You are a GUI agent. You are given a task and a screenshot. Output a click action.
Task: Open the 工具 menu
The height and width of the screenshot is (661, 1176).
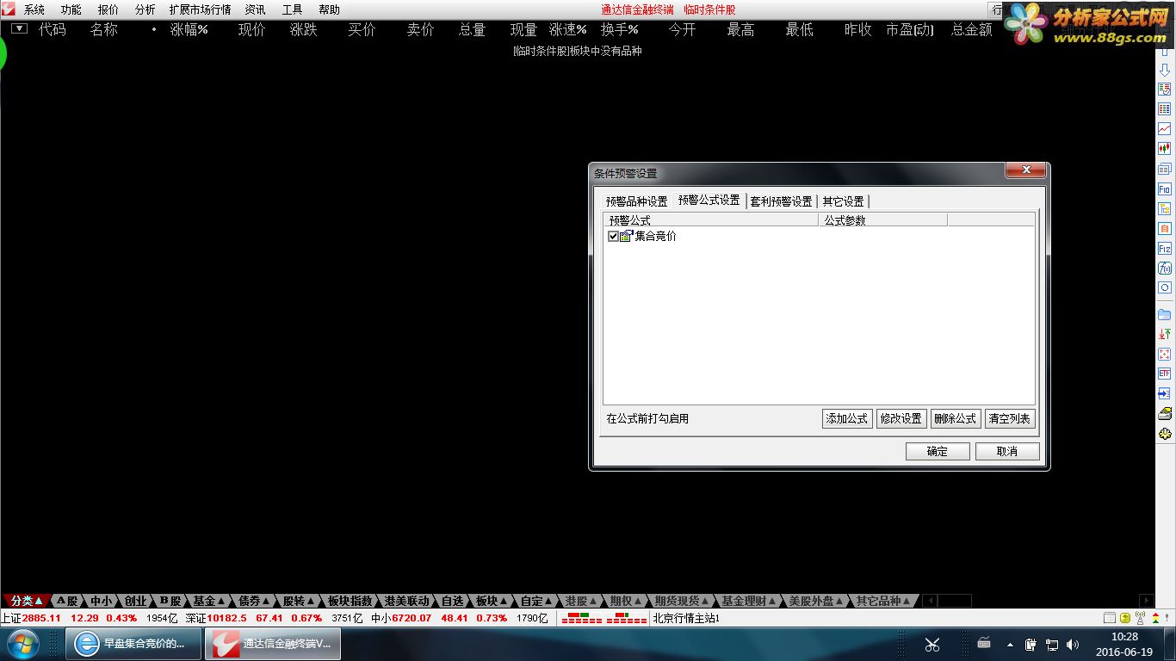[293, 9]
